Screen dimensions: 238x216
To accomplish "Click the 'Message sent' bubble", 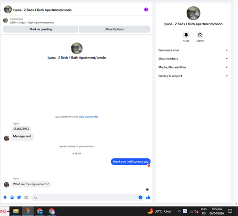I will point(22,137).
